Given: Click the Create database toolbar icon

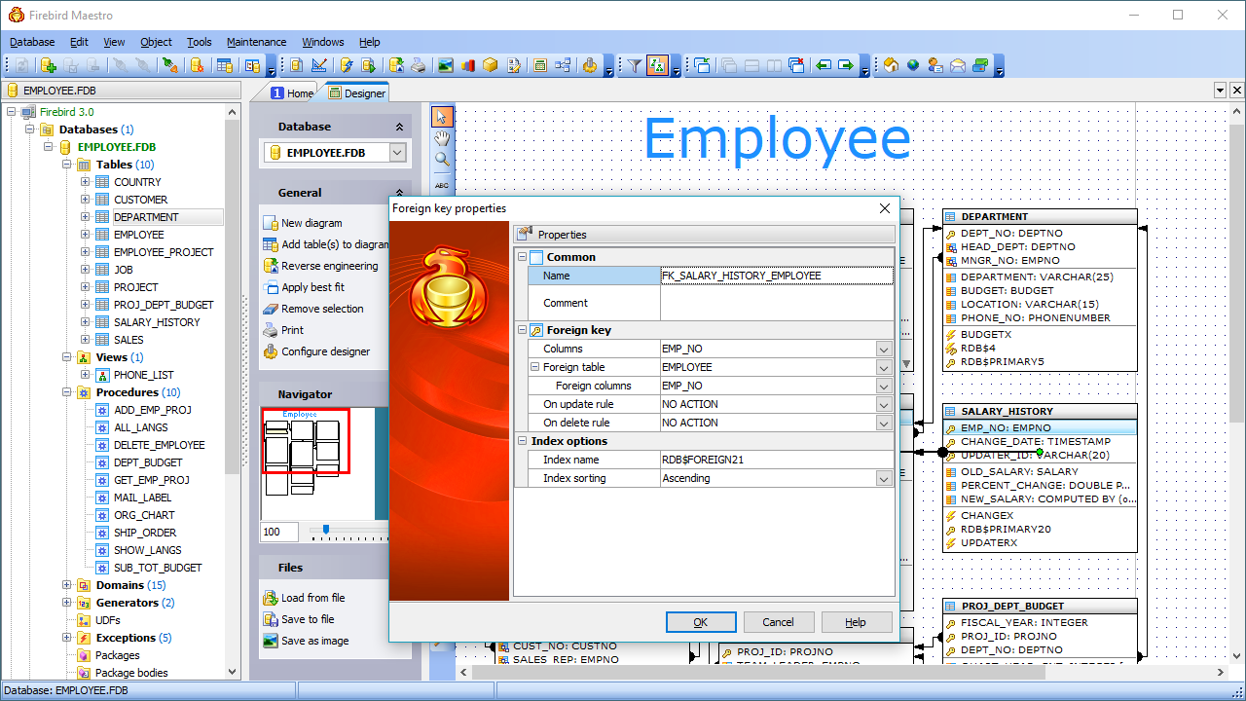Looking at the screenshot, I should [x=47, y=65].
